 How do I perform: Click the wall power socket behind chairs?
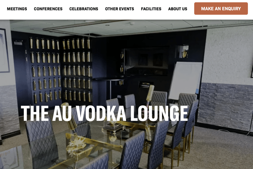119,97
